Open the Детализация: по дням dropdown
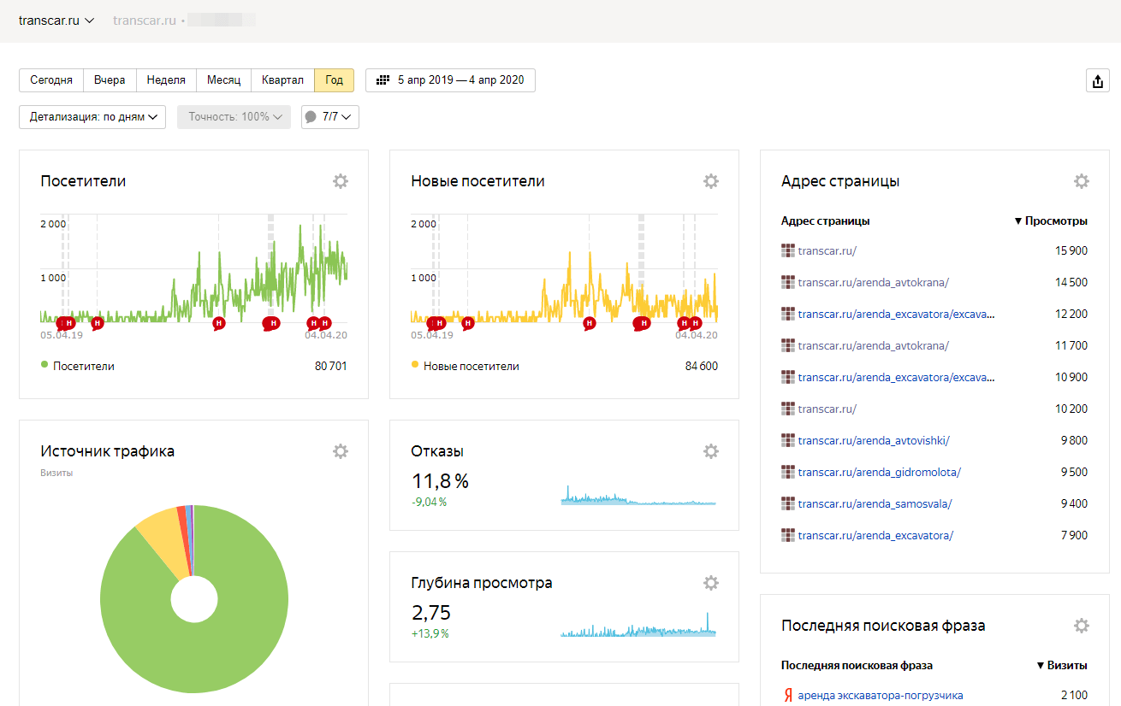 [x=92, y=117]
